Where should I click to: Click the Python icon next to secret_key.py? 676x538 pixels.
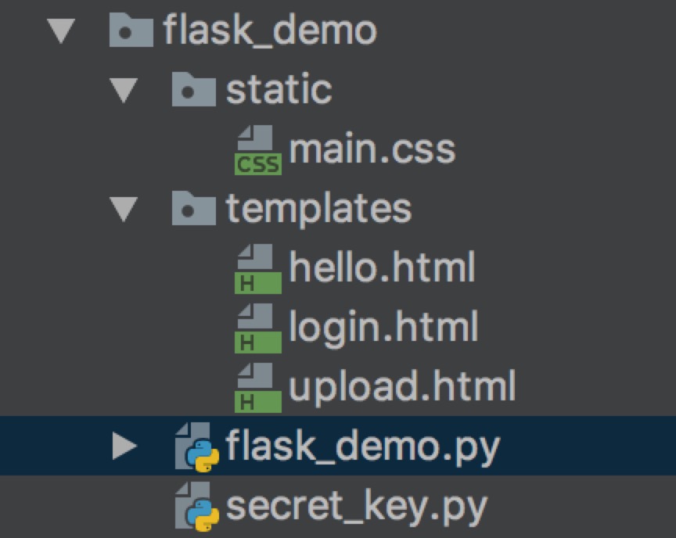197,506
